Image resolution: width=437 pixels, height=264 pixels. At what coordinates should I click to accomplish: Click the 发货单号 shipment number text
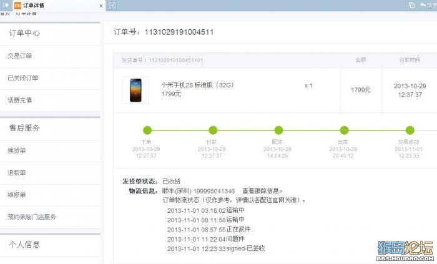[162, 60]
